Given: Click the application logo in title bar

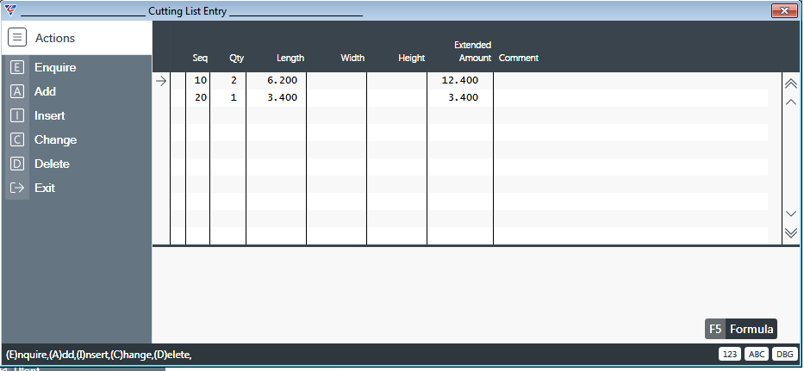Looking at the screenshot, I should (9, 10).
